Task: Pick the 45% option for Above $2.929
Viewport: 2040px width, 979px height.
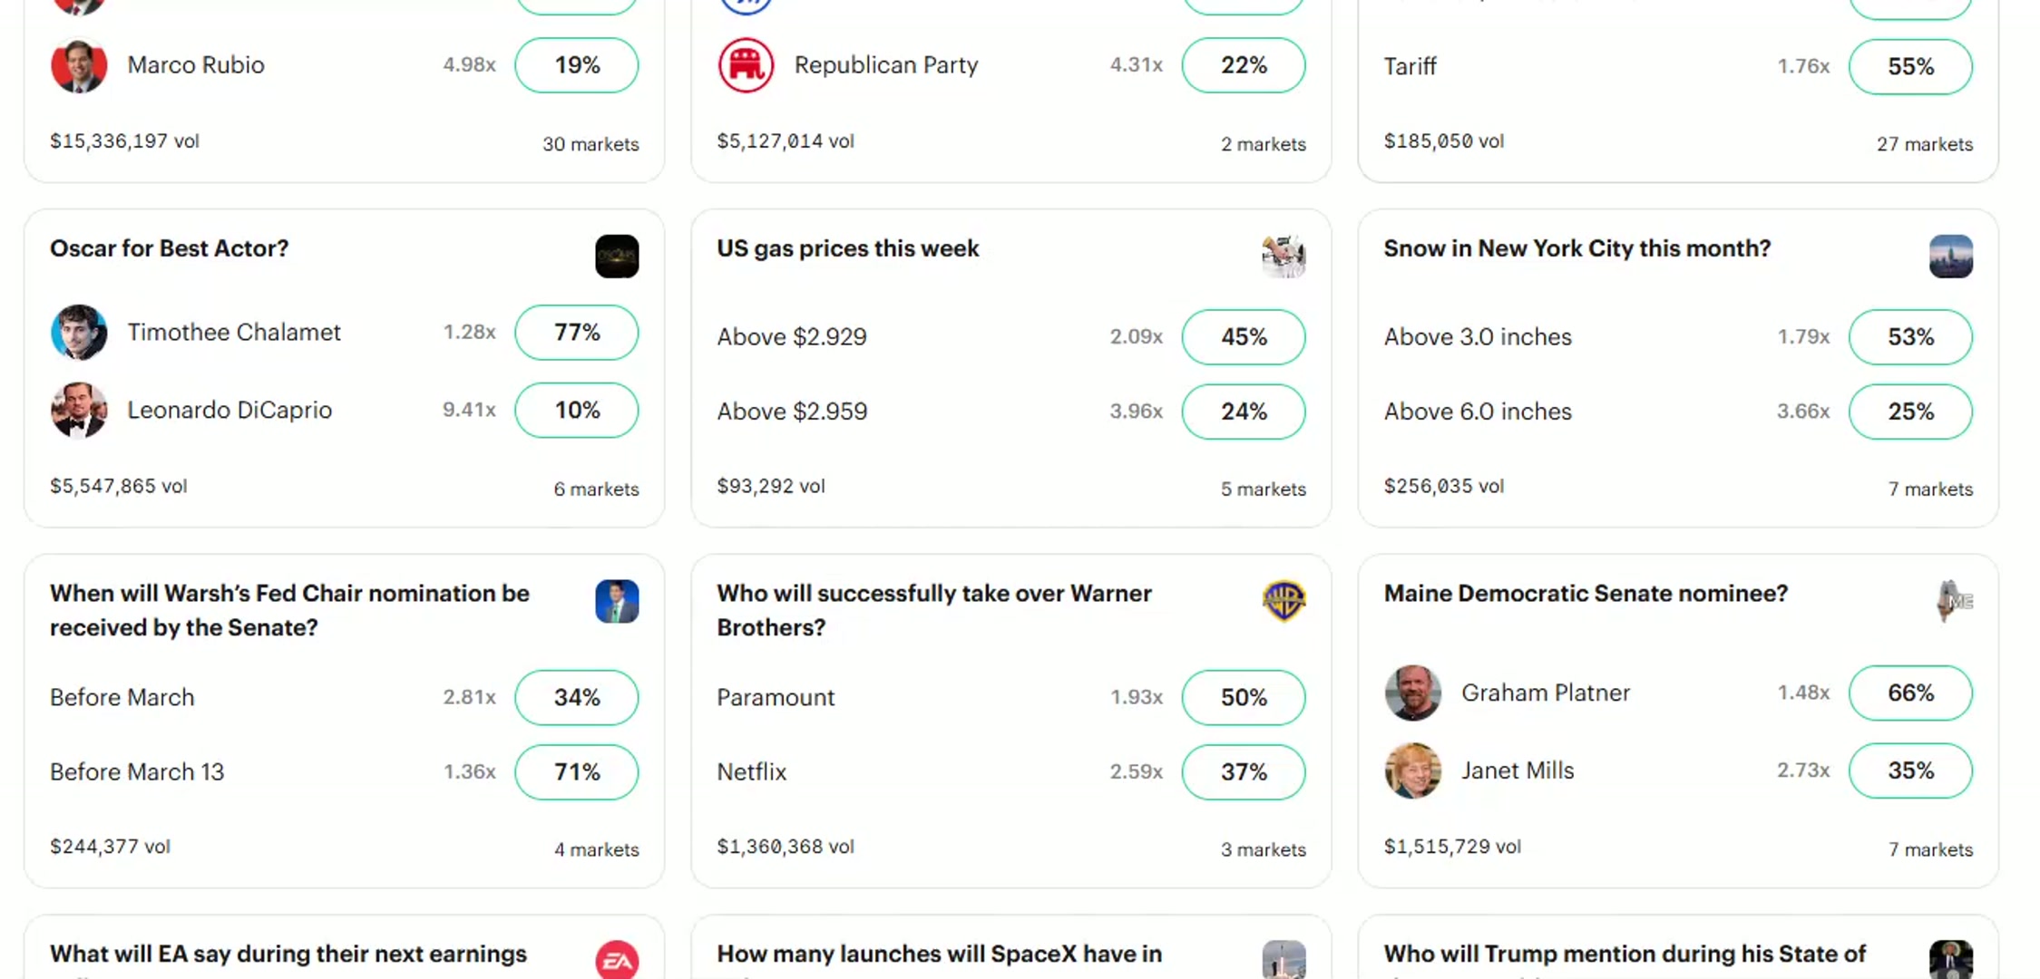Action: tap(1244, 337)
